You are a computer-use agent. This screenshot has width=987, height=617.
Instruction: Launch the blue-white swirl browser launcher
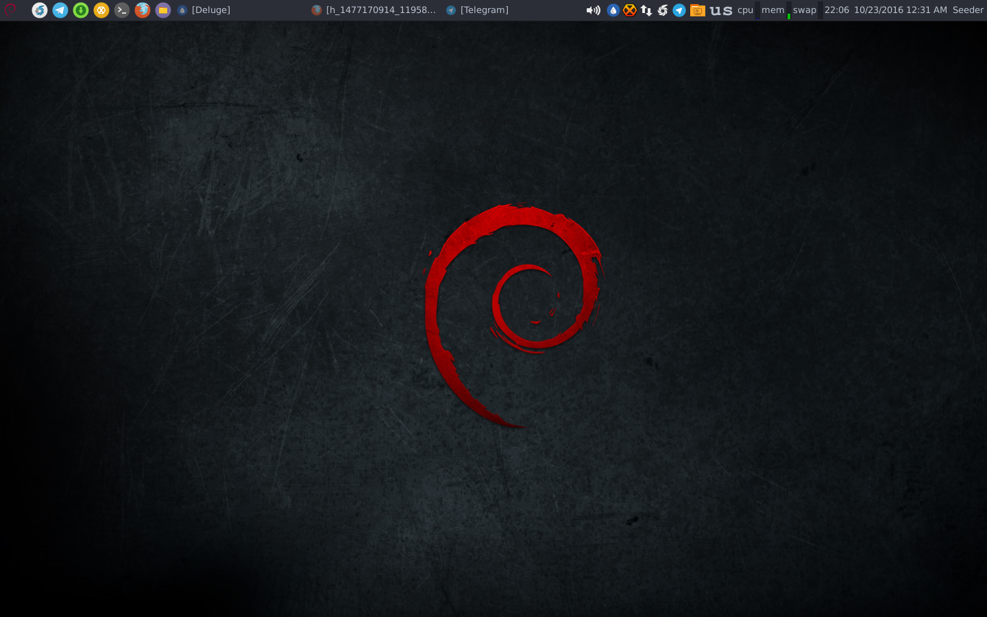[40, 10]
